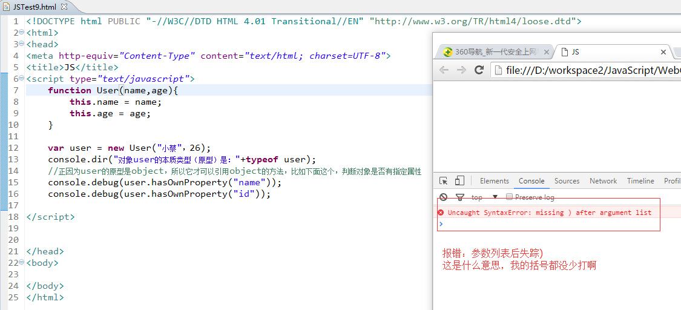Screen dimensions: 681x310
Task: Open the Console DevTools tab
Action: click(531, 181)
